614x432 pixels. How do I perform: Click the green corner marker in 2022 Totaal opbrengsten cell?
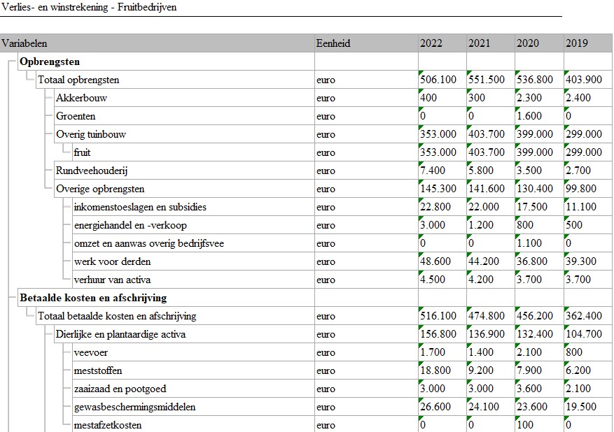421,73
